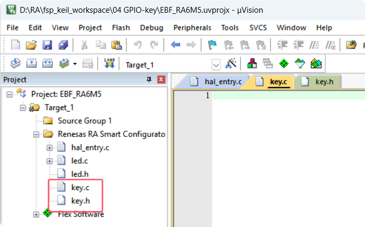Open the View menu
The height and width of the screenshot is (227, 365).
(60, 28)
